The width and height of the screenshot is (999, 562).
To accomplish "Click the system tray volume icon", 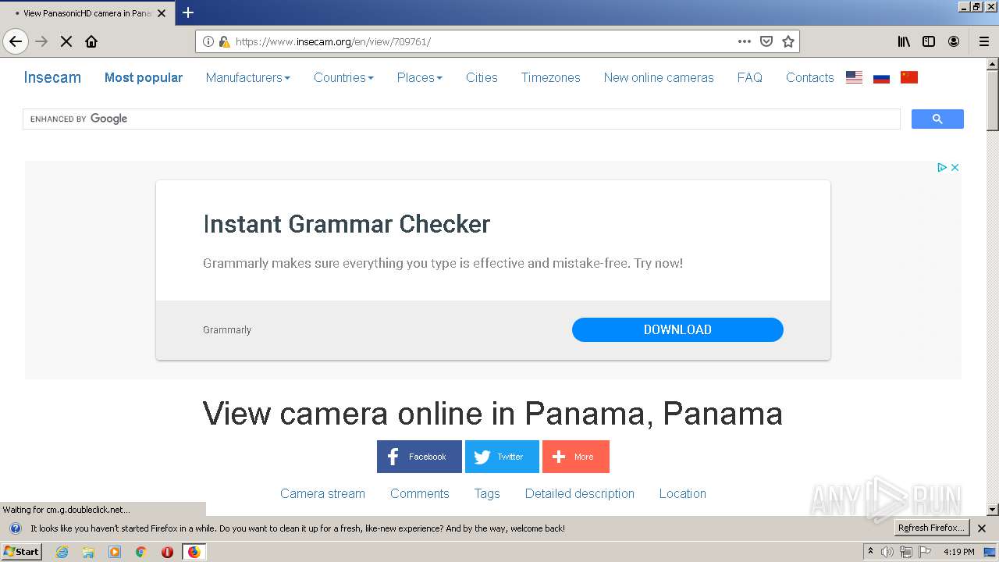I will point(887,552).
